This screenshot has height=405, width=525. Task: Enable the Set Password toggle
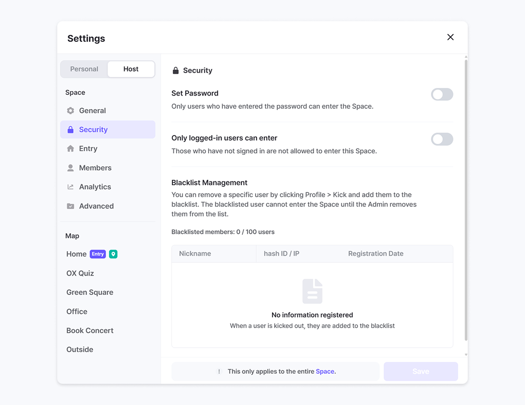point(442,94)
